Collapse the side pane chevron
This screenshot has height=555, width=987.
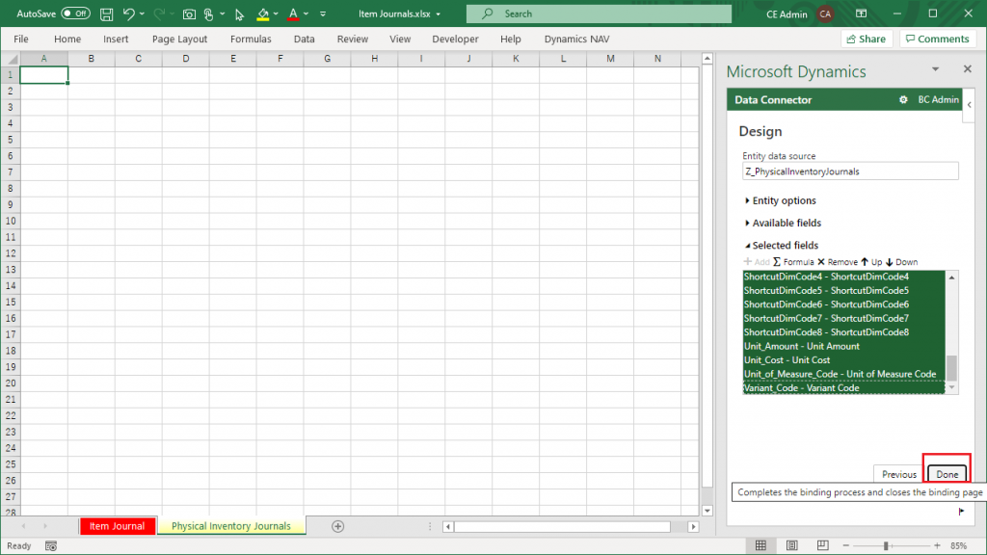pos(970,105)
